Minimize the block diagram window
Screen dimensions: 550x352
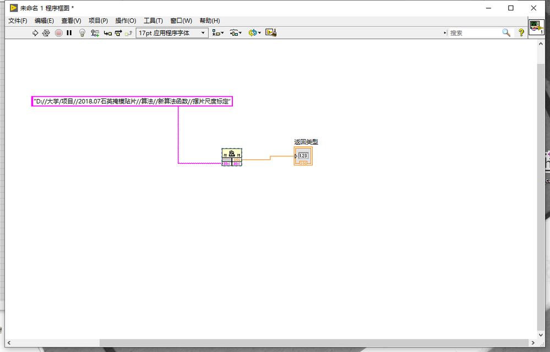488,8
